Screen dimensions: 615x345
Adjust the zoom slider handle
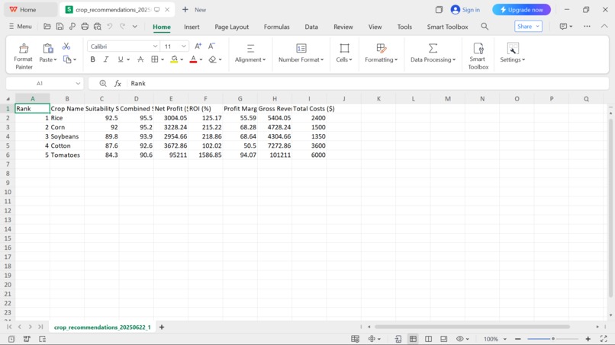coord(553,339)
